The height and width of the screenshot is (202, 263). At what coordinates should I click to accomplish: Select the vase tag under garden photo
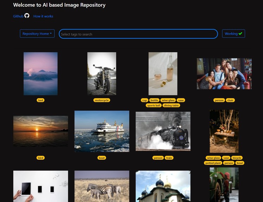(226, 158)
